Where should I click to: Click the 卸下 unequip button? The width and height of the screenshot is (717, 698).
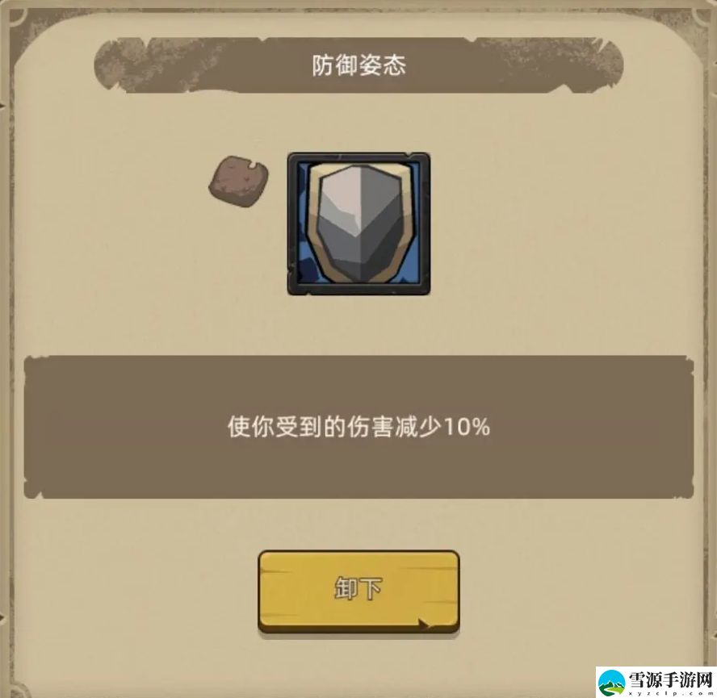click(358, 591)
